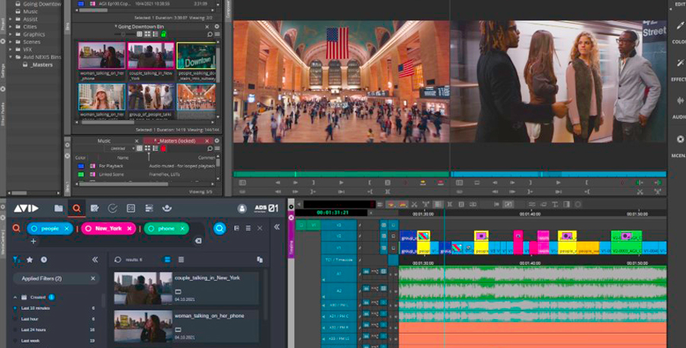Expand the Cities folder
Viewport: 686px width, 348px height.
coord(11,27)
